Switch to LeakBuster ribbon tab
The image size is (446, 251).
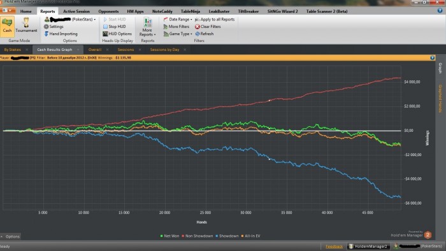(219, 11)
